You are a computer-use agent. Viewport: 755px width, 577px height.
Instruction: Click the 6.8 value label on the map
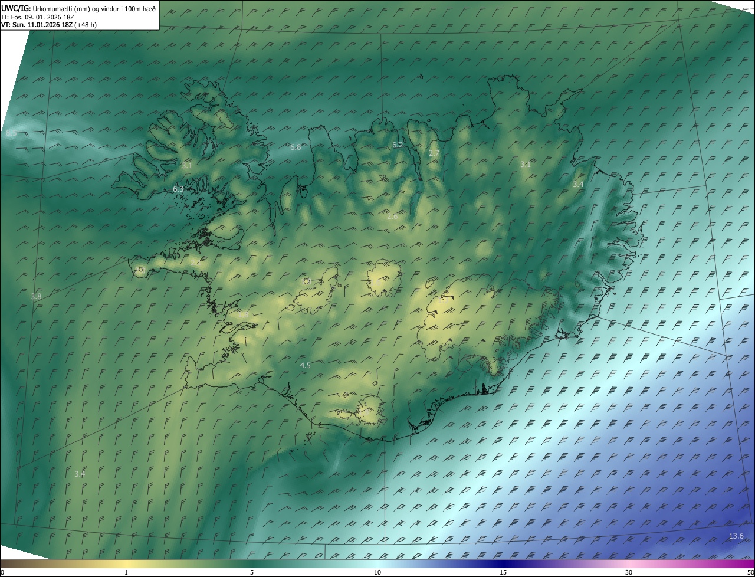296,147
